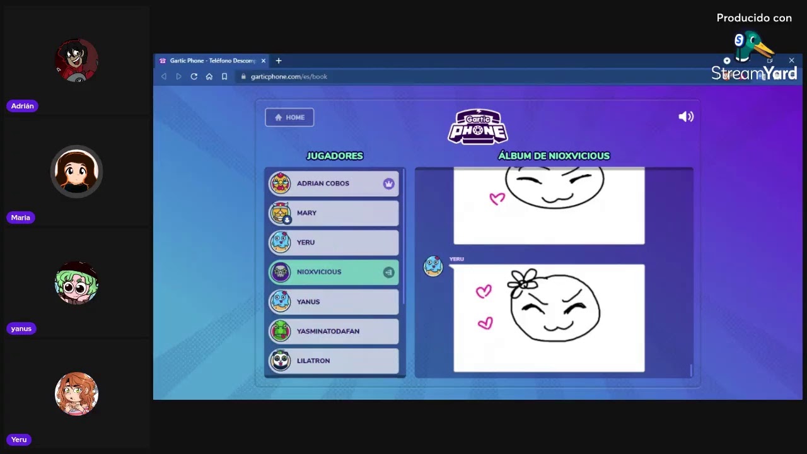This screenshot has width=807, height=454.
Task: Click Yeru avatar beside album drawing
Action: (x=433, y=266)
